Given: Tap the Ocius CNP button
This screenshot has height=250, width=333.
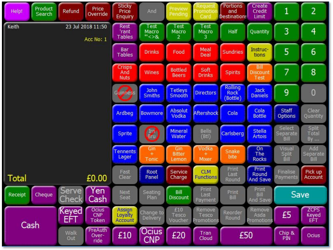Looking at the screenshot, I should 152,235.
